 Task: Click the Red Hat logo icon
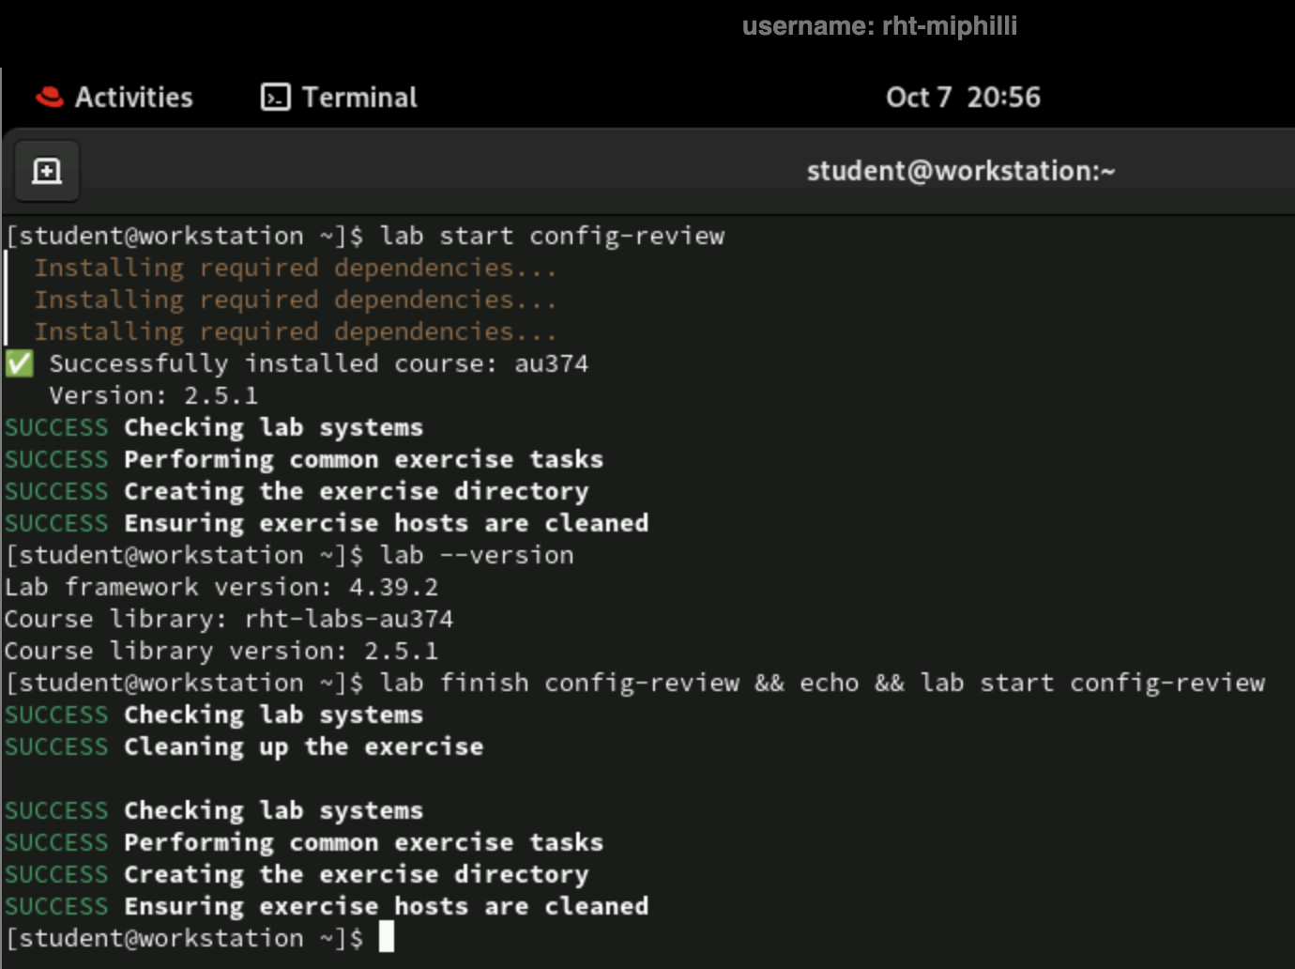(49, 97)
